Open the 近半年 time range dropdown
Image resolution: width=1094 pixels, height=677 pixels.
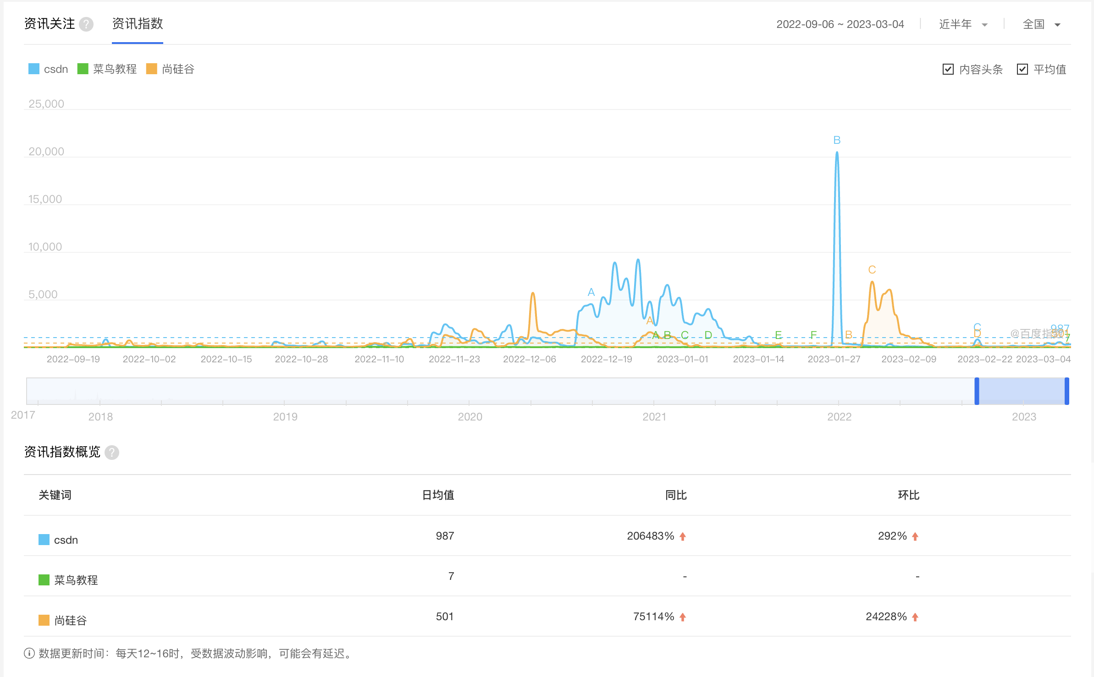(x=963, y=25)
